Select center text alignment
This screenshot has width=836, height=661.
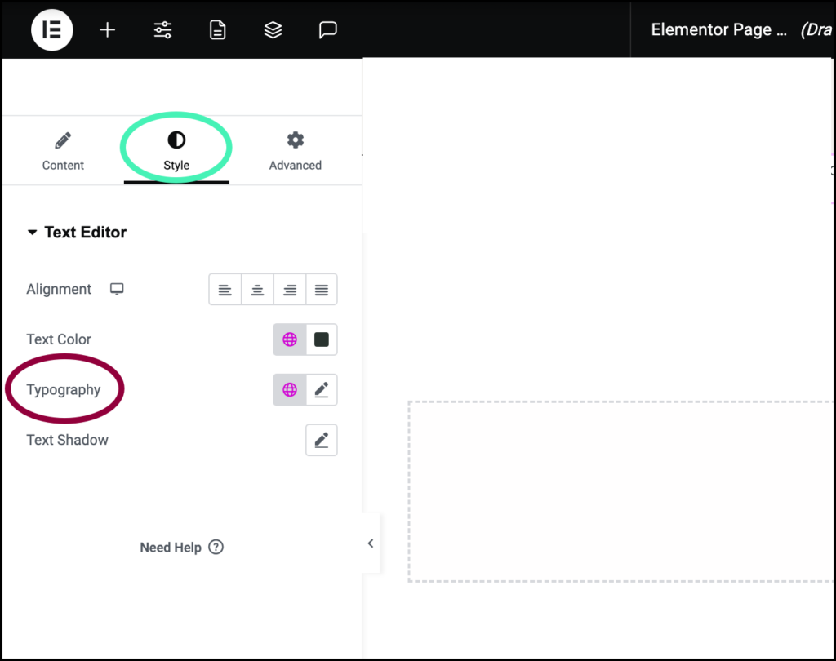coord(257,289)
